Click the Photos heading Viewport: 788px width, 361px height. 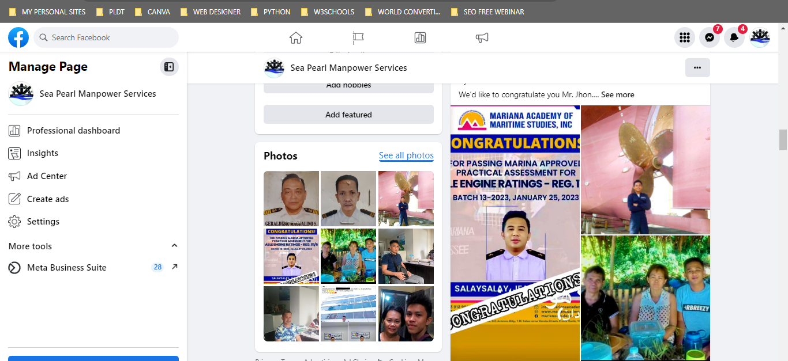[x=280, y=156]
